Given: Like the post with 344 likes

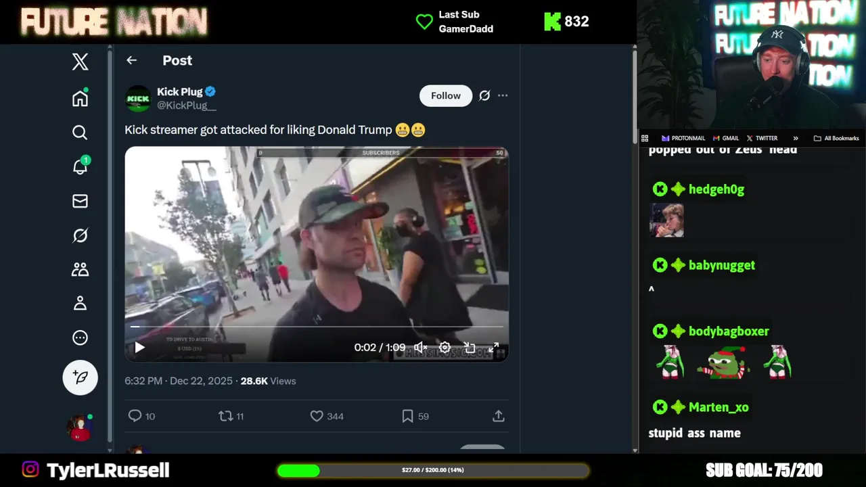Looking at the screenshot, I should (x=327, y=416).
